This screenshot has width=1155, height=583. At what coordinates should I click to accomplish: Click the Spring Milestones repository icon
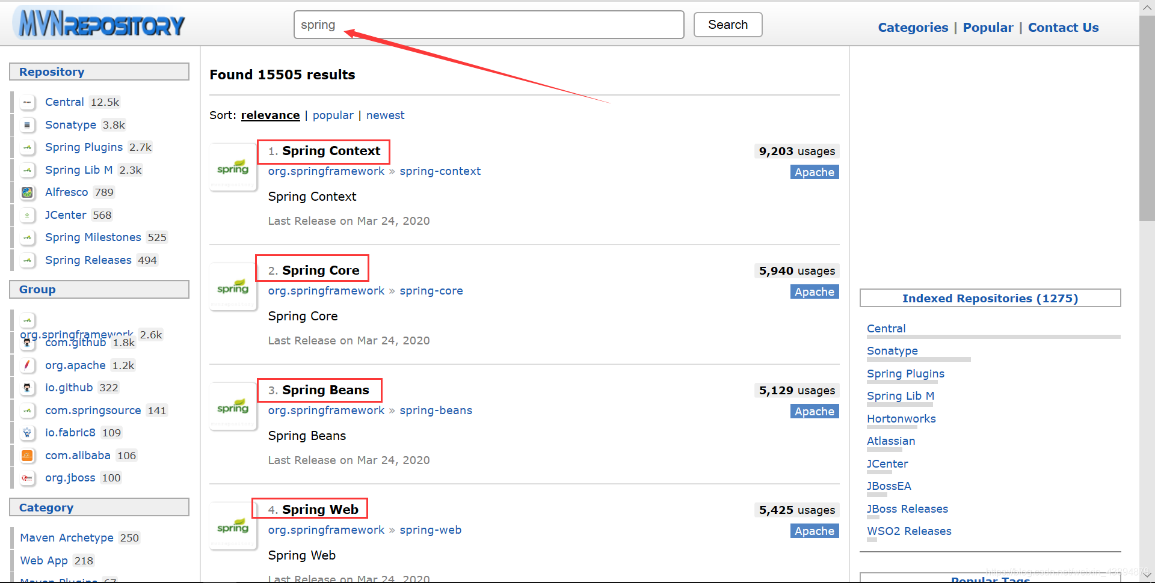click(27, 237)
